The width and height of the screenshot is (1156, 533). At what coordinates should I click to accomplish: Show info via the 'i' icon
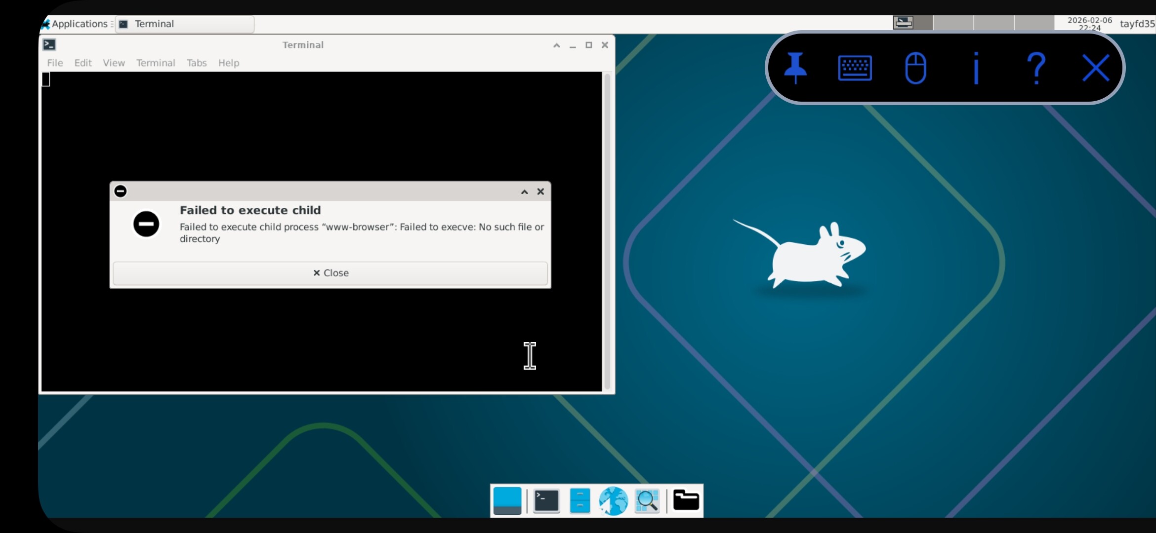[976, 68]
